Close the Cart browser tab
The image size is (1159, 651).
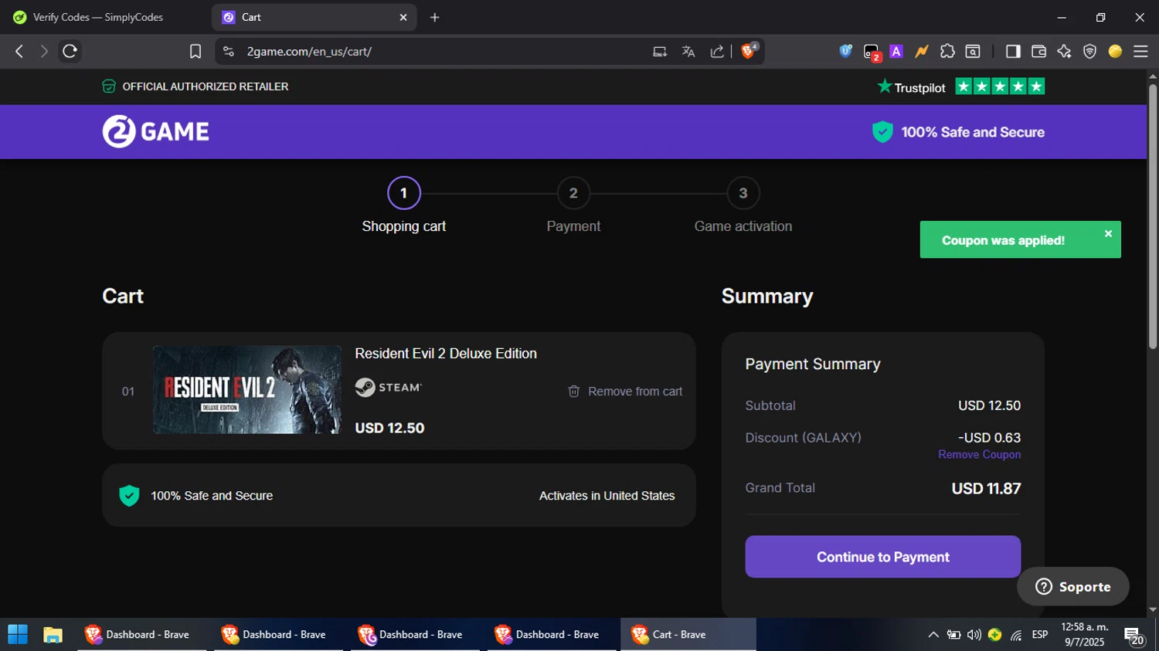coord(403,17)
